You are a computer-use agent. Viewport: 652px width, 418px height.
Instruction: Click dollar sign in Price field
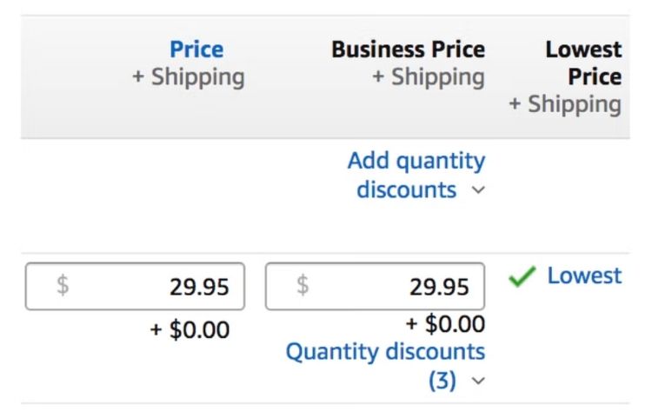pyautogui.click(x=63, y=286)
